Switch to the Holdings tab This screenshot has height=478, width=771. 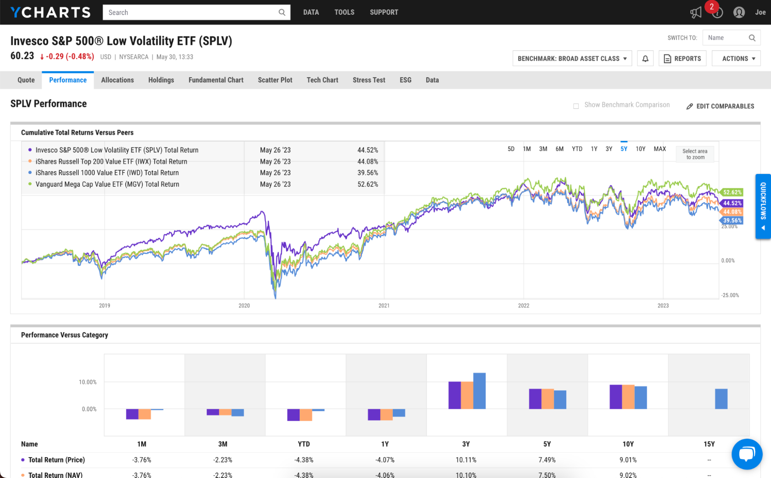pyautogui.click(x=161, y=80)
